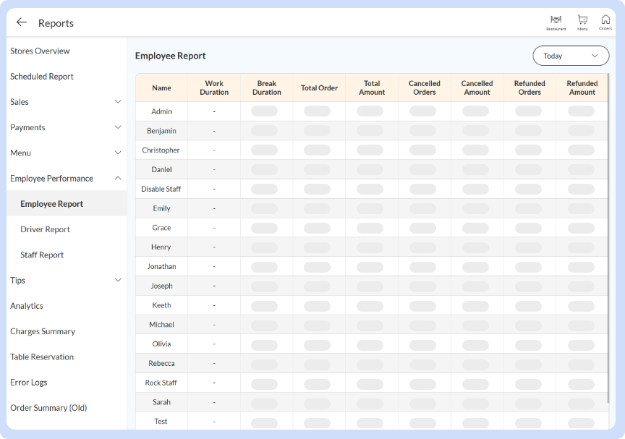The width and height of the screenshot is (625, 439).
Task: Open Error Logs from sidebar
Action: pyautogui.click(x=29, y=383)
